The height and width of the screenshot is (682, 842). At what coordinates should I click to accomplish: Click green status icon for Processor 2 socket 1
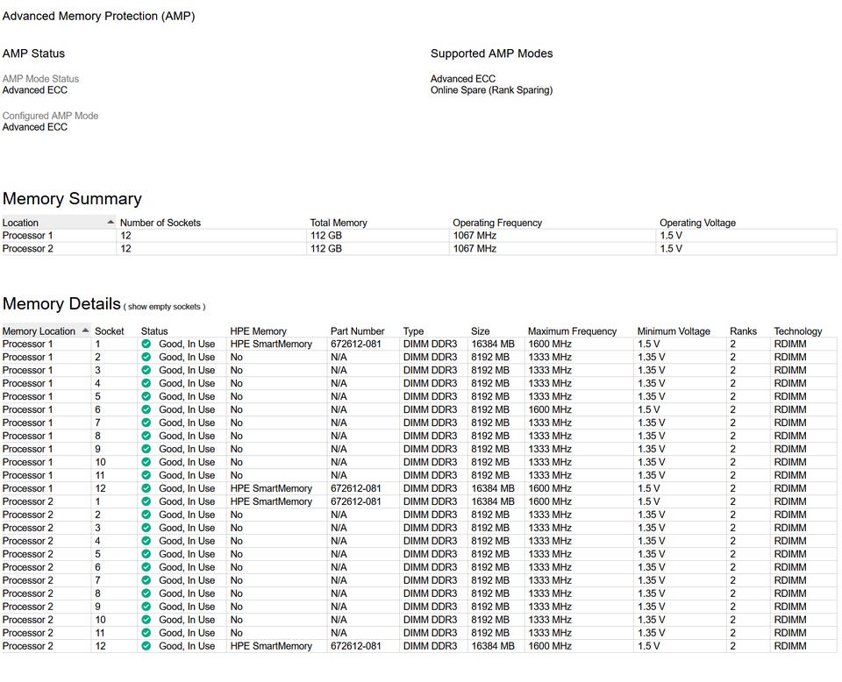tap(146, 502)
